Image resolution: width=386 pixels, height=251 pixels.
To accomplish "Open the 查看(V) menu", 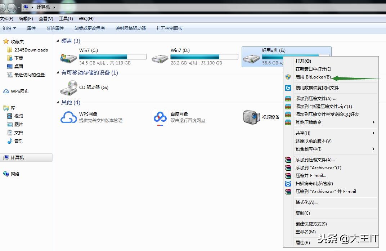I will (46, 18).
